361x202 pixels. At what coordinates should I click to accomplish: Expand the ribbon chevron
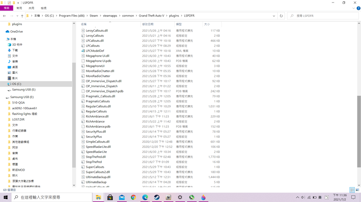tap(353, 8)
